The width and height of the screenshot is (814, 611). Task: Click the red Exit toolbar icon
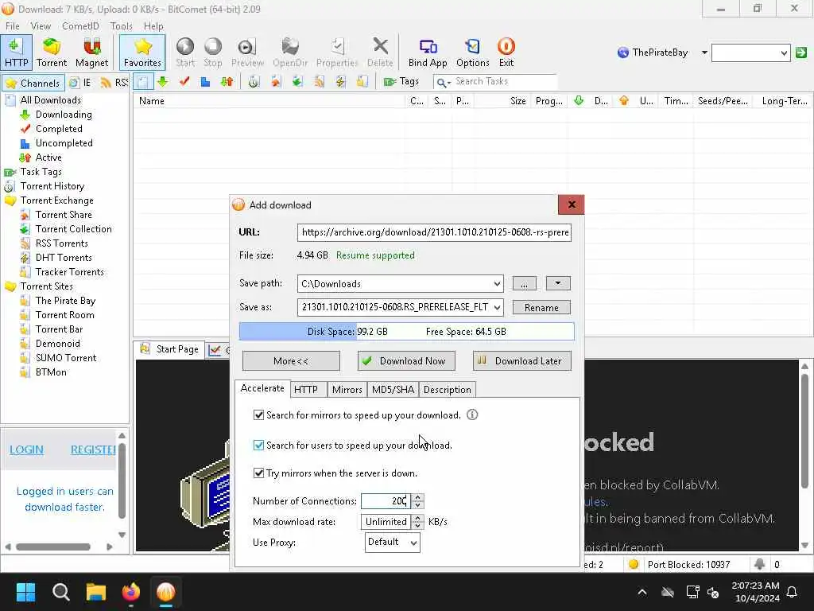coord(506,53)
